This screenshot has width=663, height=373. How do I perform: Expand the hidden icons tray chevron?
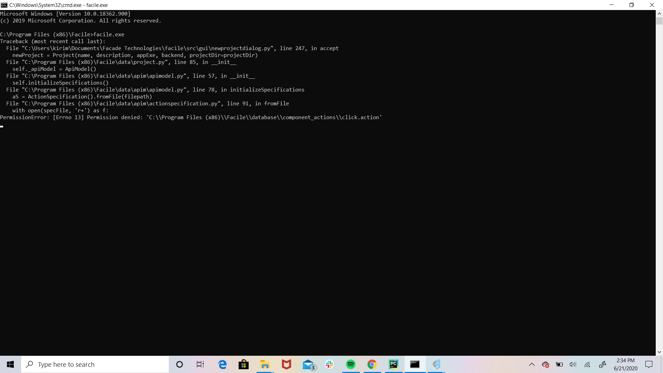[x=532, y=364]
